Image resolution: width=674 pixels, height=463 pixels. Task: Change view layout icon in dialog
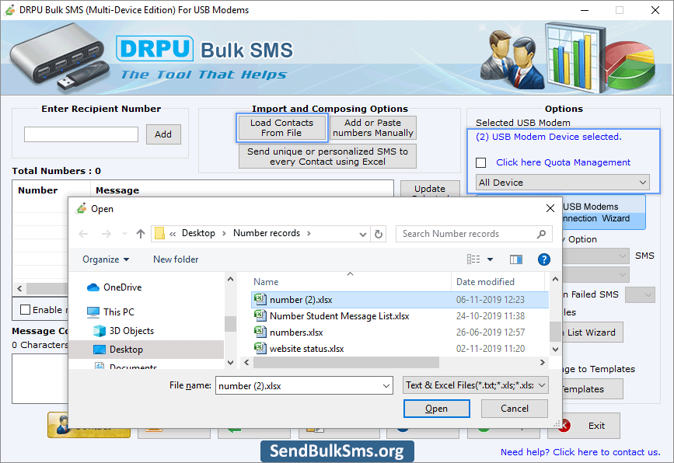coord(473,259)
